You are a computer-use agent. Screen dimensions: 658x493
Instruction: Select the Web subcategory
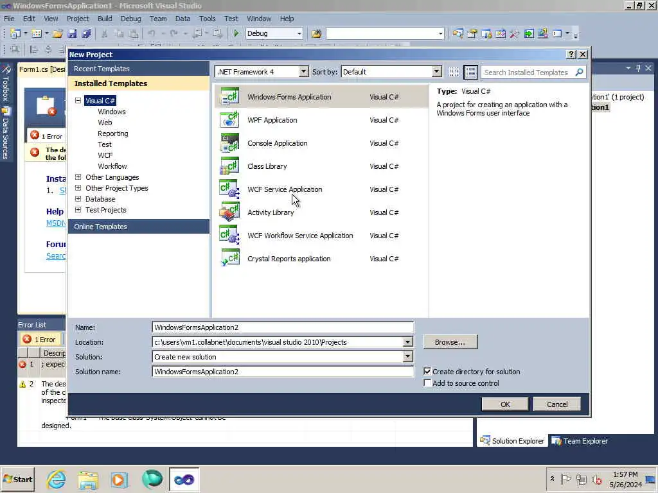(x=105, y=123)
